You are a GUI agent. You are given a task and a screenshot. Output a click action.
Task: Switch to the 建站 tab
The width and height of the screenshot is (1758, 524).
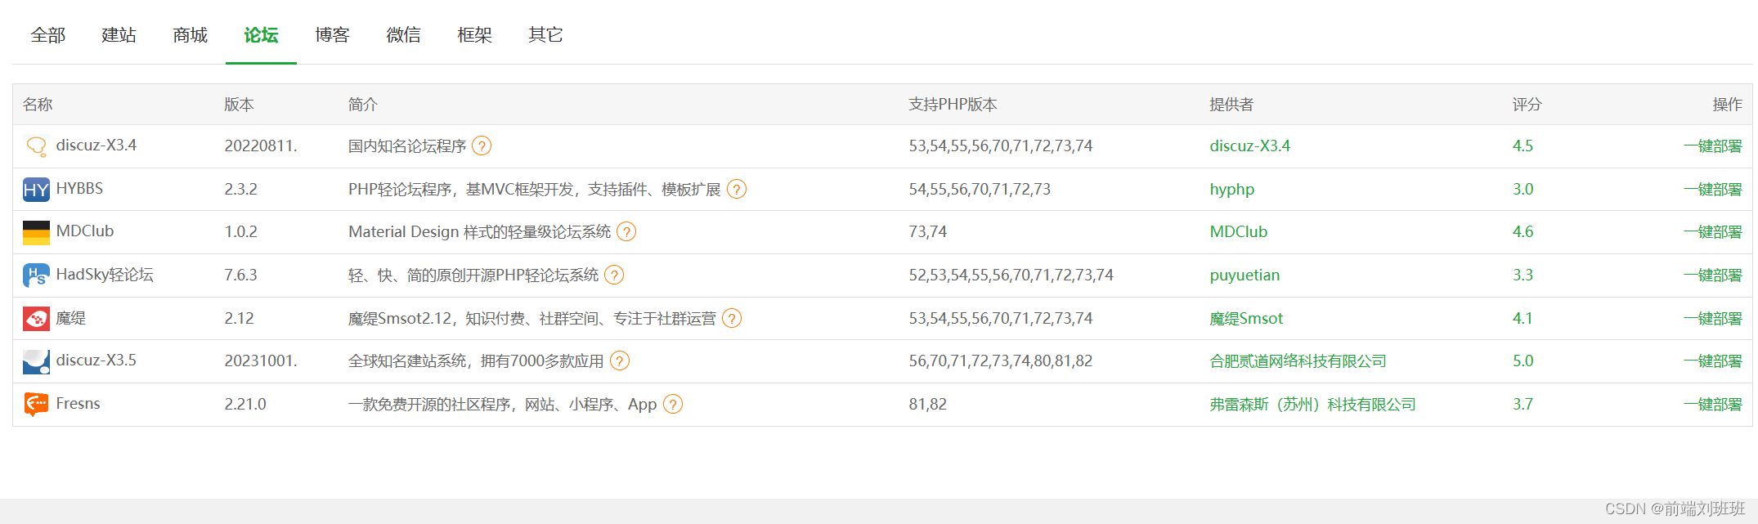[x=119, y=35]
